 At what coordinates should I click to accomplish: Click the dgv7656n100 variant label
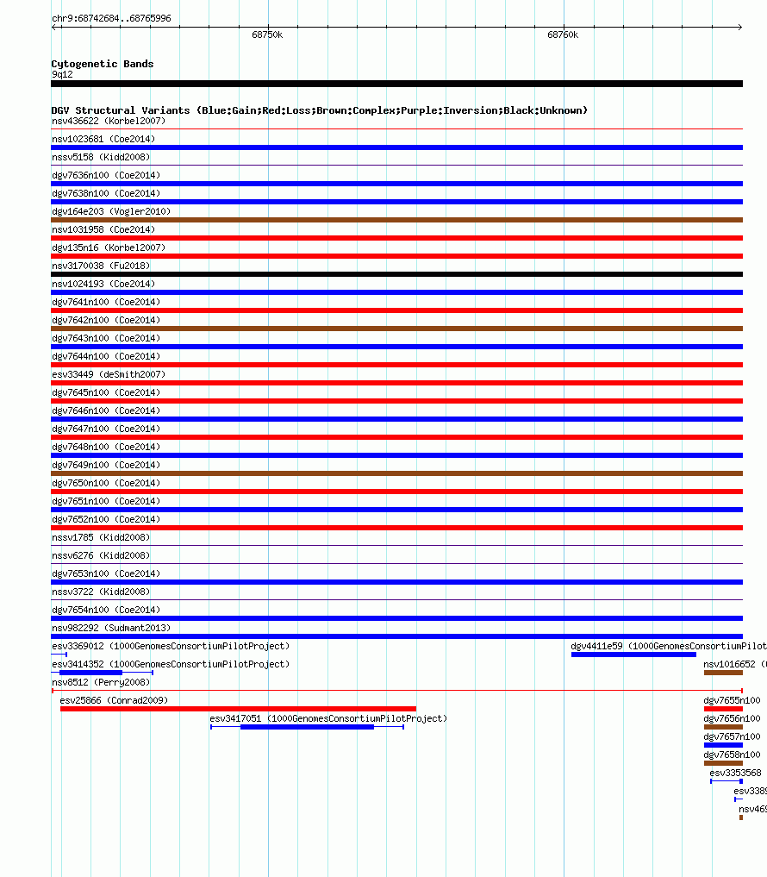pos(732,718)
